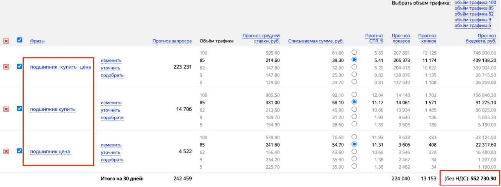Uncheck the 'подшипник купить' checkbox

point(20,109)
